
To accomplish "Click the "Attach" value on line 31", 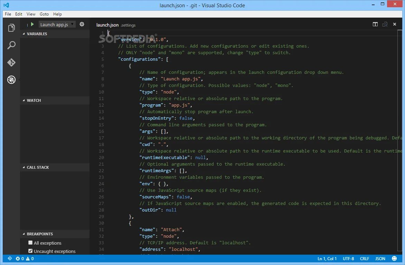I will click(x=171, y=230).
